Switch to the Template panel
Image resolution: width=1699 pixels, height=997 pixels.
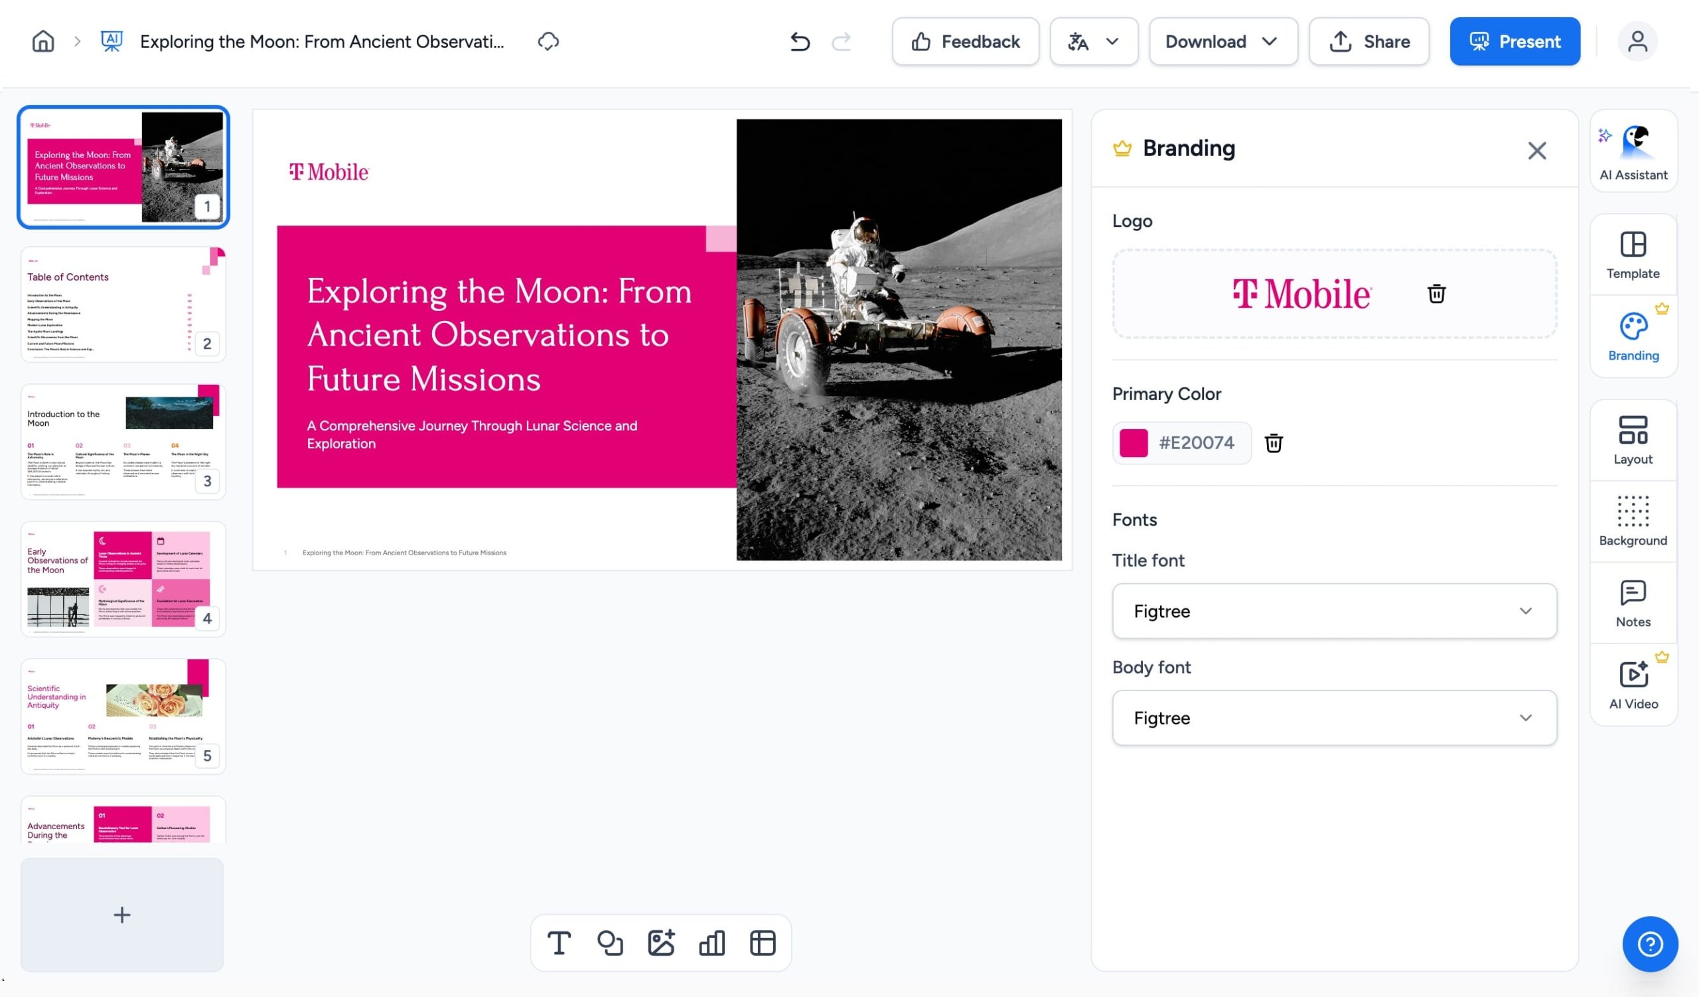(x=1633, y=254)
